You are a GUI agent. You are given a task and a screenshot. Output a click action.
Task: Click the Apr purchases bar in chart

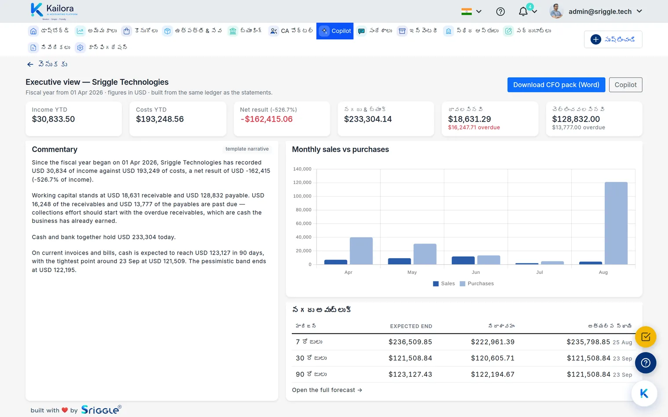361,251
